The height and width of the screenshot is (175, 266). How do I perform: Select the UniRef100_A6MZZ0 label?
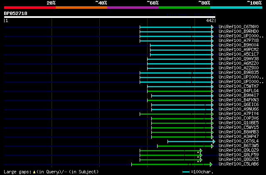click(239, 64)
